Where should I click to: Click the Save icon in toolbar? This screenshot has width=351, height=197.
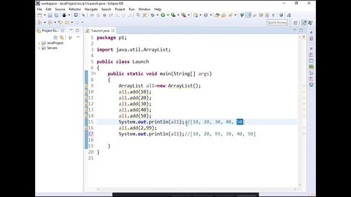pyautogui.click(x=50, y=15)
